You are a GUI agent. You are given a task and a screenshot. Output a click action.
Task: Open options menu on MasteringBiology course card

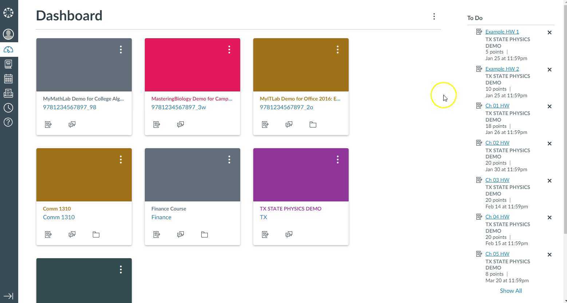tap(229, 50)
